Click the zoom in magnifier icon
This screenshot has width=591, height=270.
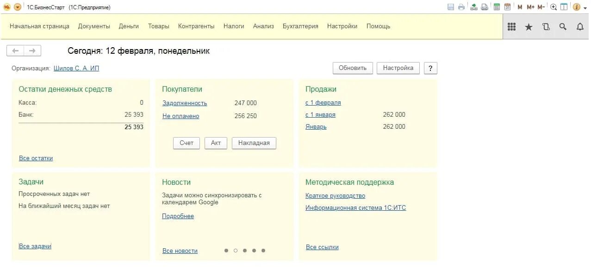pos(554,7)
